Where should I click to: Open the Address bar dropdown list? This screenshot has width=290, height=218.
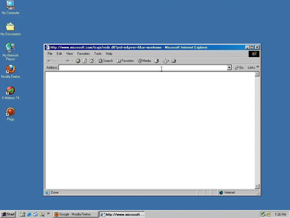point(229,68)
